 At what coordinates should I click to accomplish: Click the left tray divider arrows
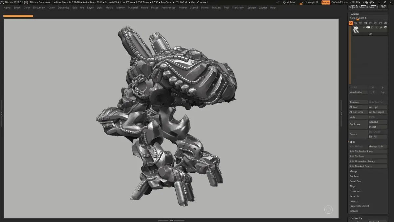click(x=1, y=113)
